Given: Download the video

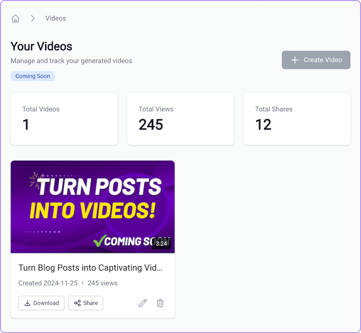Looking at the screenshot, I should pos(42,303).
